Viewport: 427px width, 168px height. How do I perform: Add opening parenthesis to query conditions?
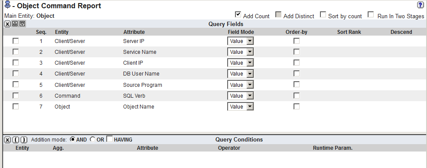[x=16, y=140]
